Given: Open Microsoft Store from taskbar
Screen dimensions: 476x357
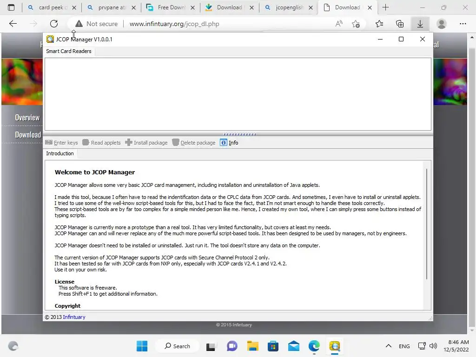Looking at the screenshot, I should tap(273, 346).
